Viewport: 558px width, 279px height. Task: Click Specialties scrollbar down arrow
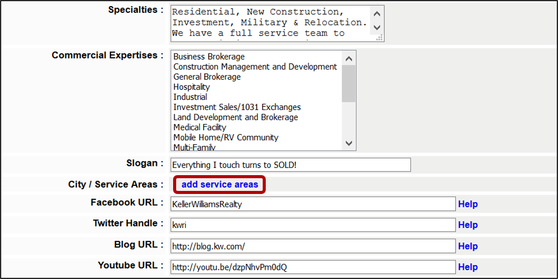377,27
